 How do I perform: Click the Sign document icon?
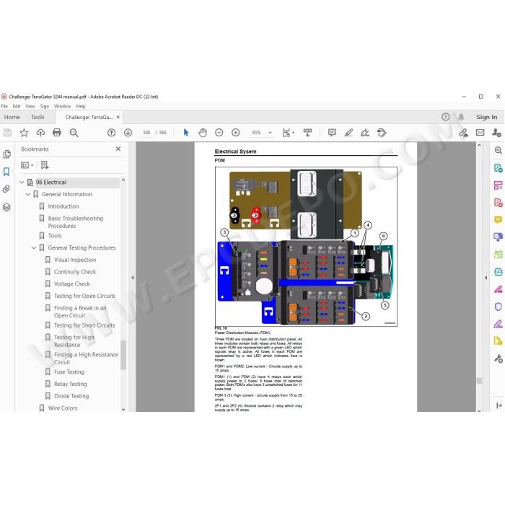(x=365, y=132)
